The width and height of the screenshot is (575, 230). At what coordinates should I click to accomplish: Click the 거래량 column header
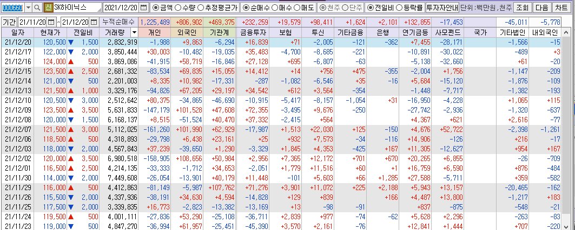click(x=115, y=32)
